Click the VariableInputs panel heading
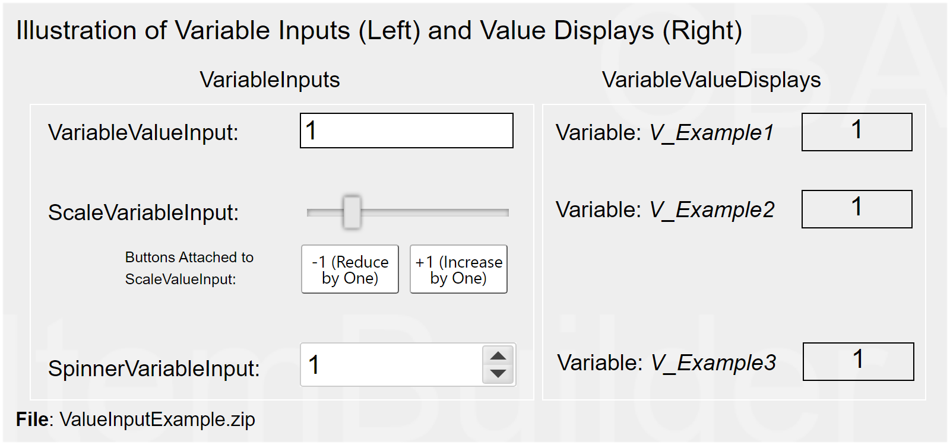Image resolution: width=950 pixels, height=445 pixels. 270,80
